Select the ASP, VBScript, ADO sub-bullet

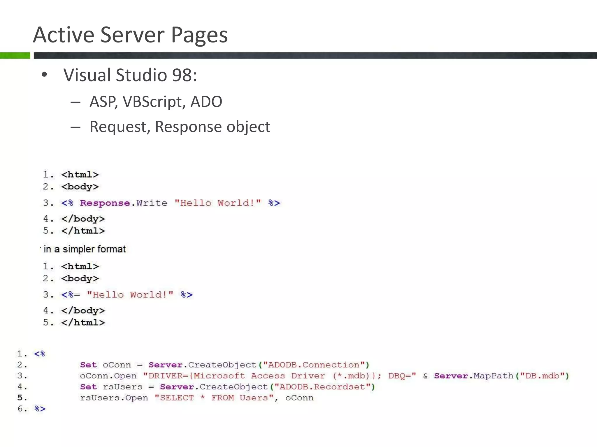click(156, 102)
